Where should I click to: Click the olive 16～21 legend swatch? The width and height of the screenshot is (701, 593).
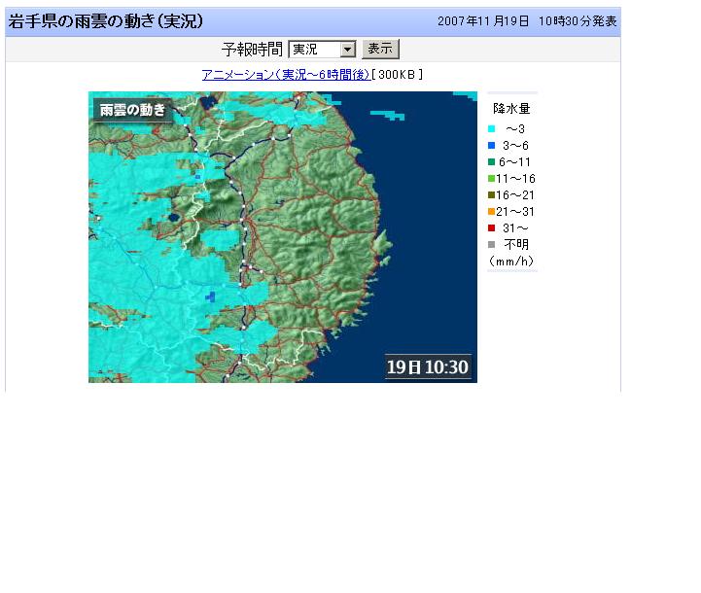coord(492,194)
